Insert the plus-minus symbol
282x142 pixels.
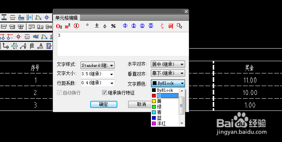coord(97,26)
